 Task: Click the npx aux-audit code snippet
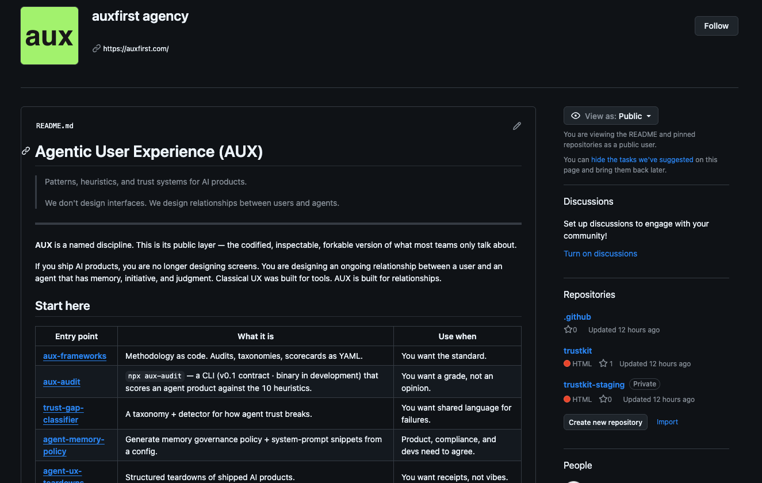coord(155,376)
